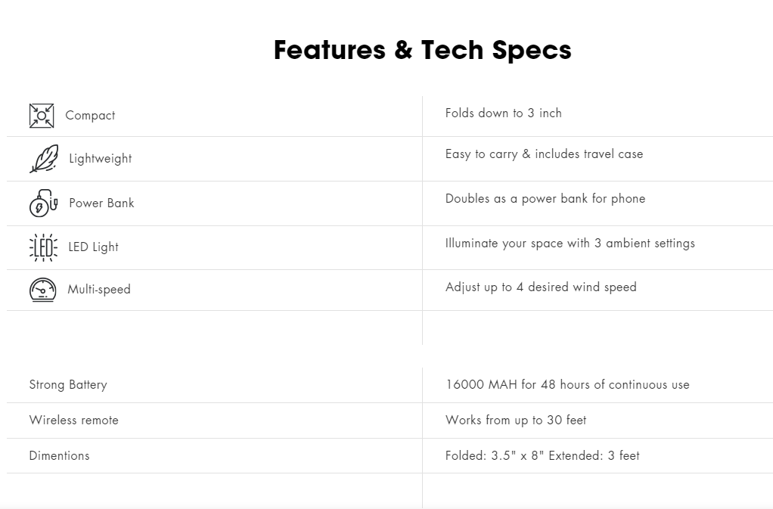The width and height of the screenshot is (773, 509).
Task: Select the Lightweight label text
Action: click(100, 159)
